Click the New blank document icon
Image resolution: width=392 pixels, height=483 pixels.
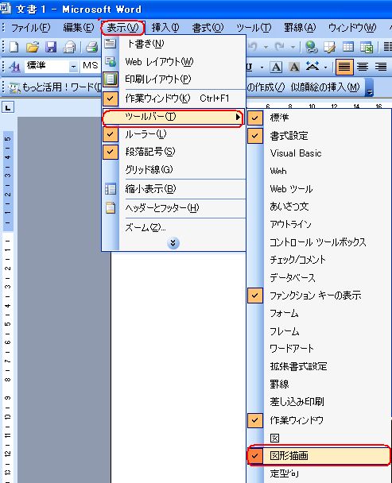14,47
